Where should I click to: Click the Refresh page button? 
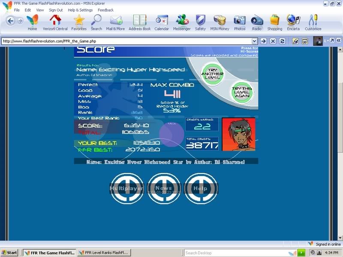tap(282, 41)
